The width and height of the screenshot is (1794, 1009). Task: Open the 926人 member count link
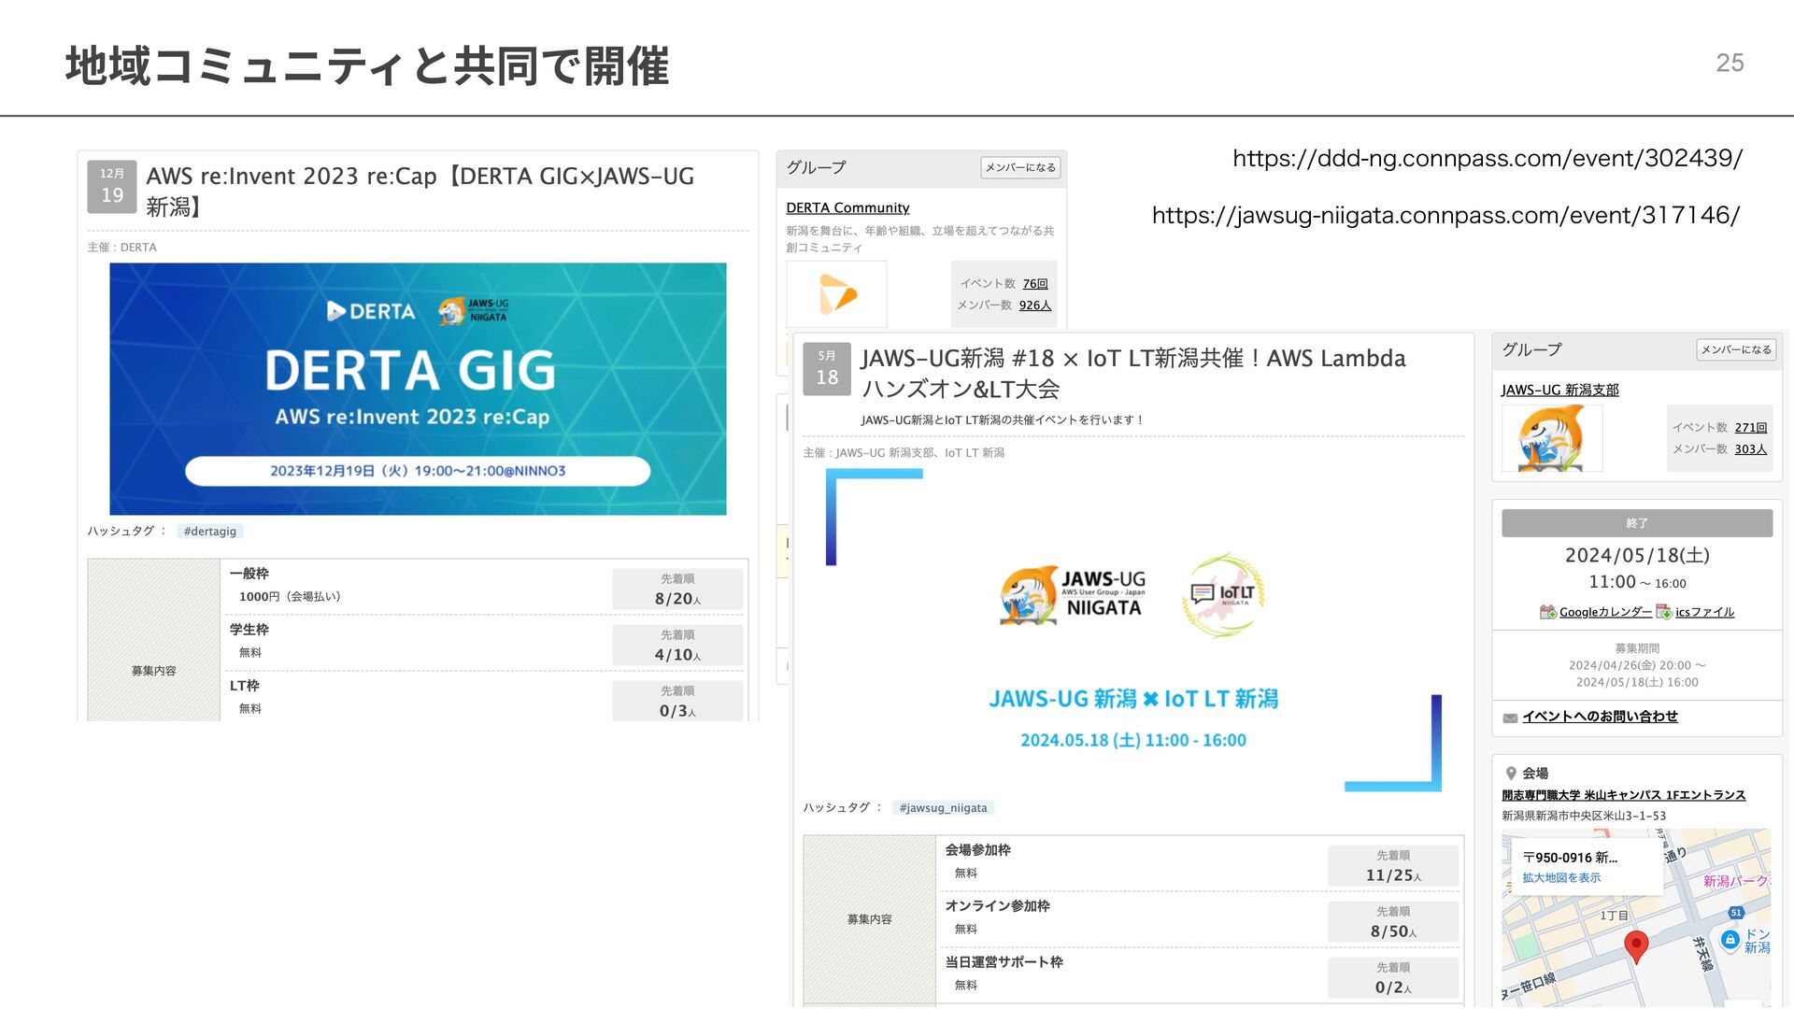click(1035, 306)
